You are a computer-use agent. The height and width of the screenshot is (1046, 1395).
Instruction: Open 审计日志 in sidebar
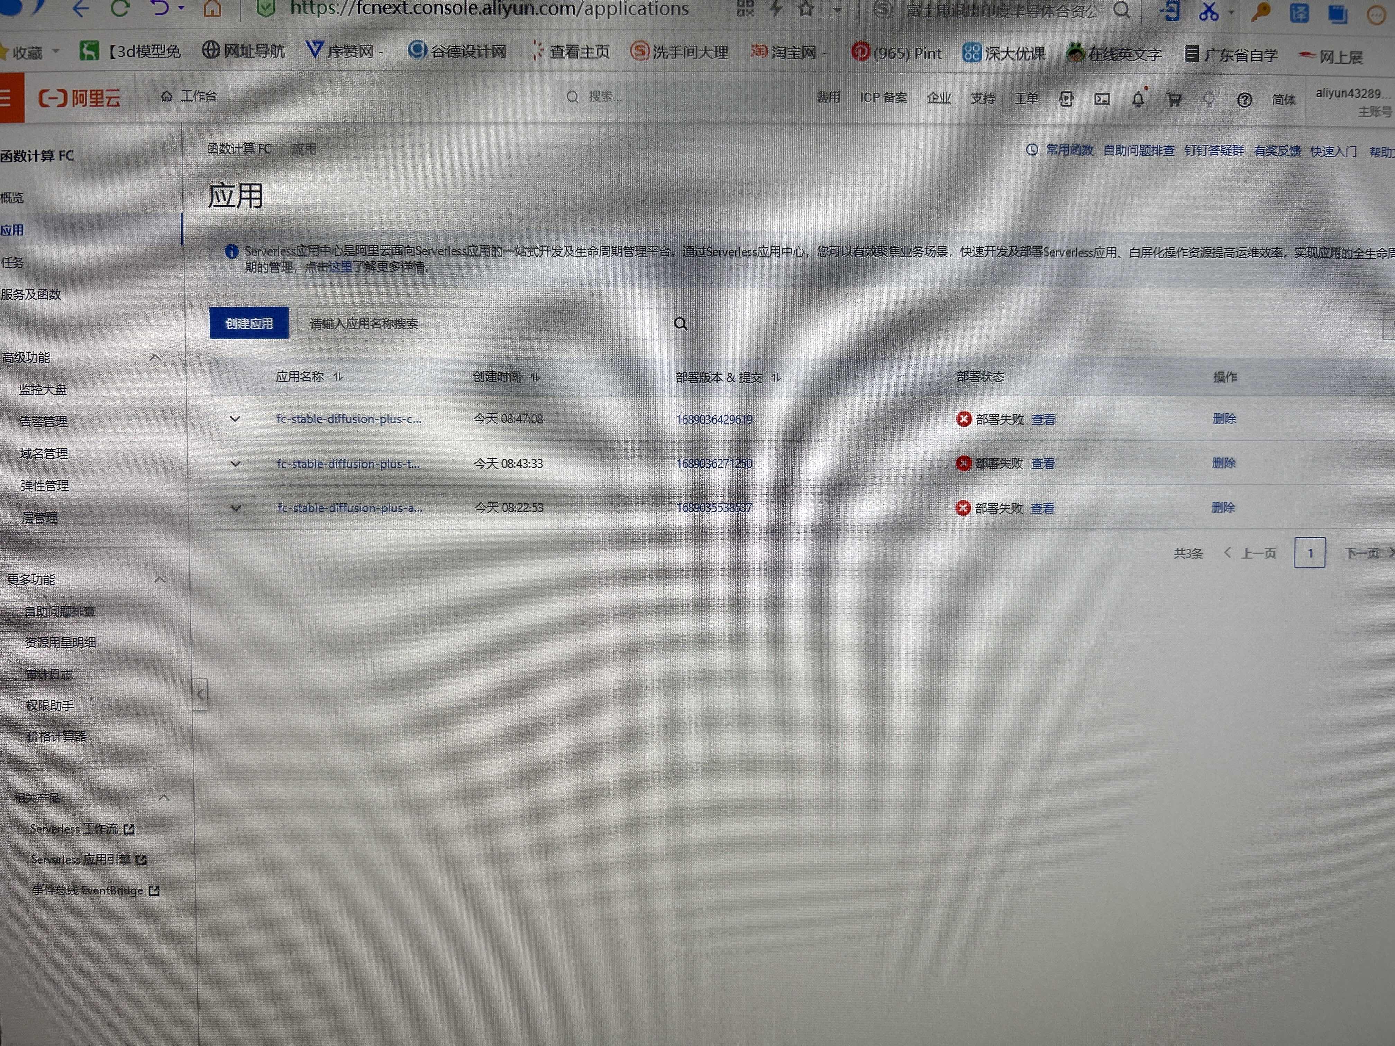click(x=49, y=674)
